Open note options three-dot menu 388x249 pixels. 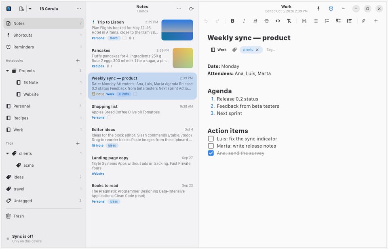[344, 8]
